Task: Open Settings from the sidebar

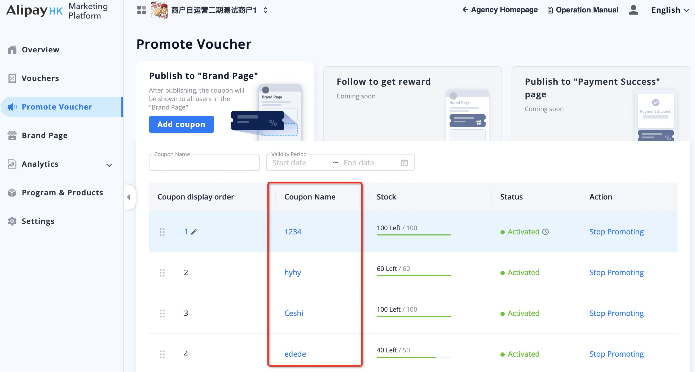Action: (x=38, y=221)
